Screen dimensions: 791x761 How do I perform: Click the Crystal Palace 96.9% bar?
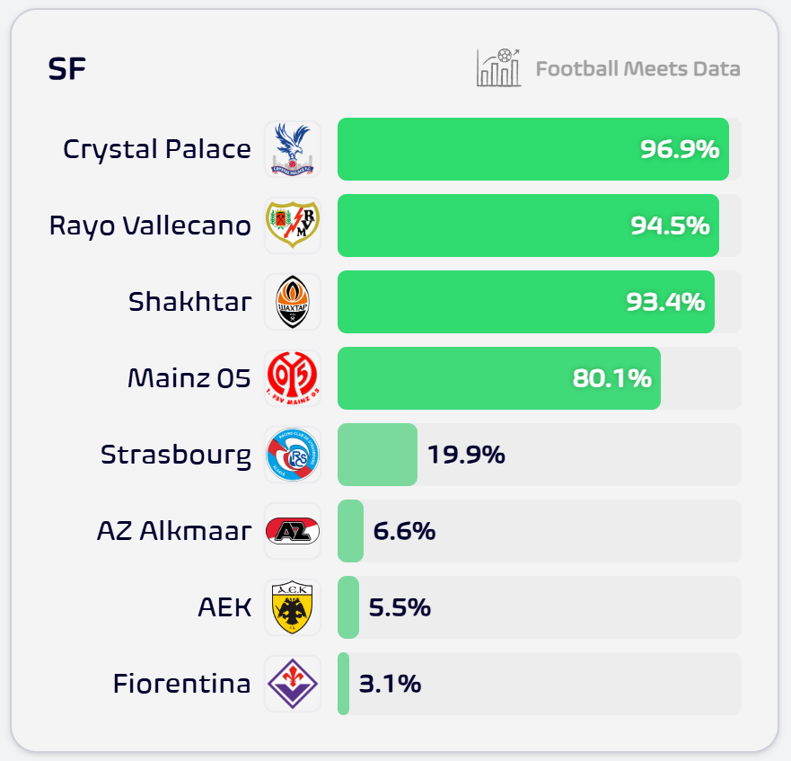pyautogui.click(x=532, y=149)
